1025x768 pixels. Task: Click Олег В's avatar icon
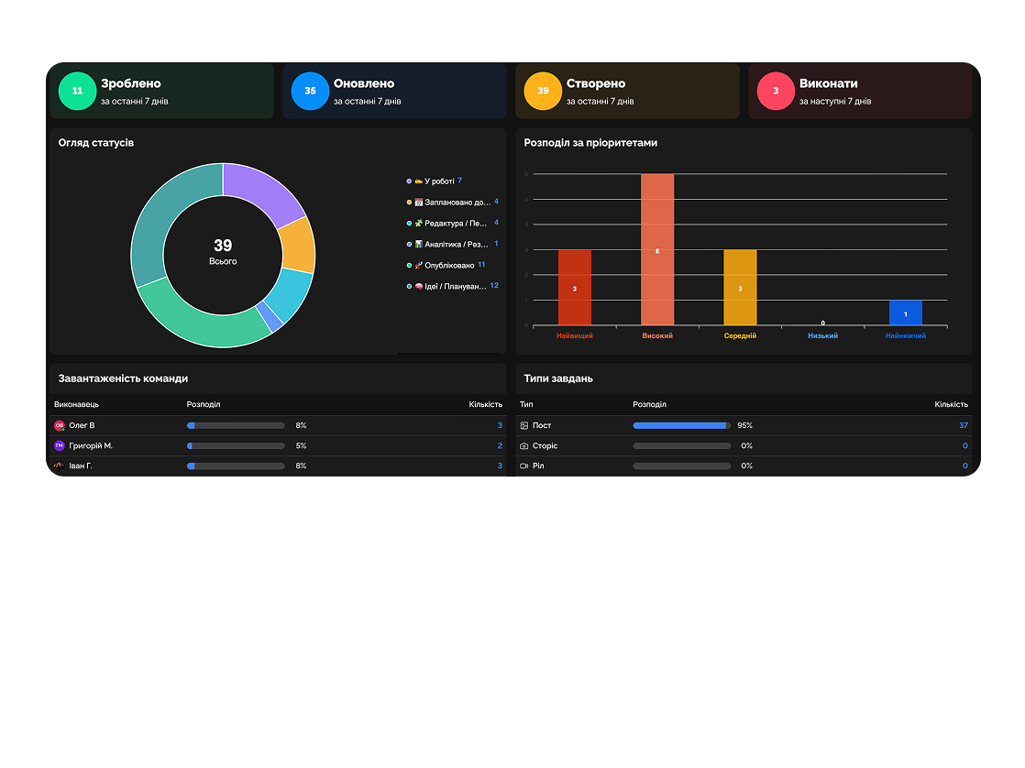pos(60,425)
